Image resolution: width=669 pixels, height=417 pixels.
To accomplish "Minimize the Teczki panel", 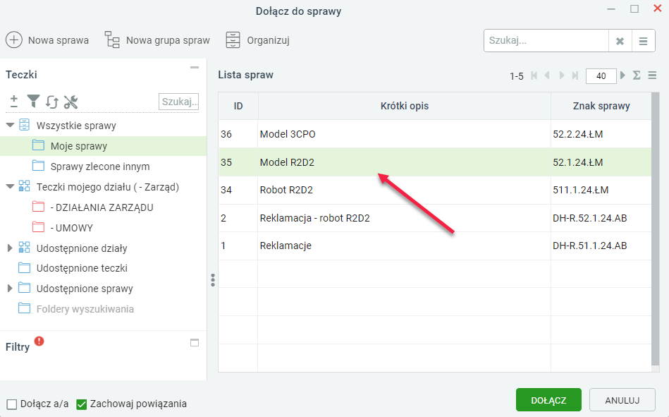I will [x=195, y=68].
